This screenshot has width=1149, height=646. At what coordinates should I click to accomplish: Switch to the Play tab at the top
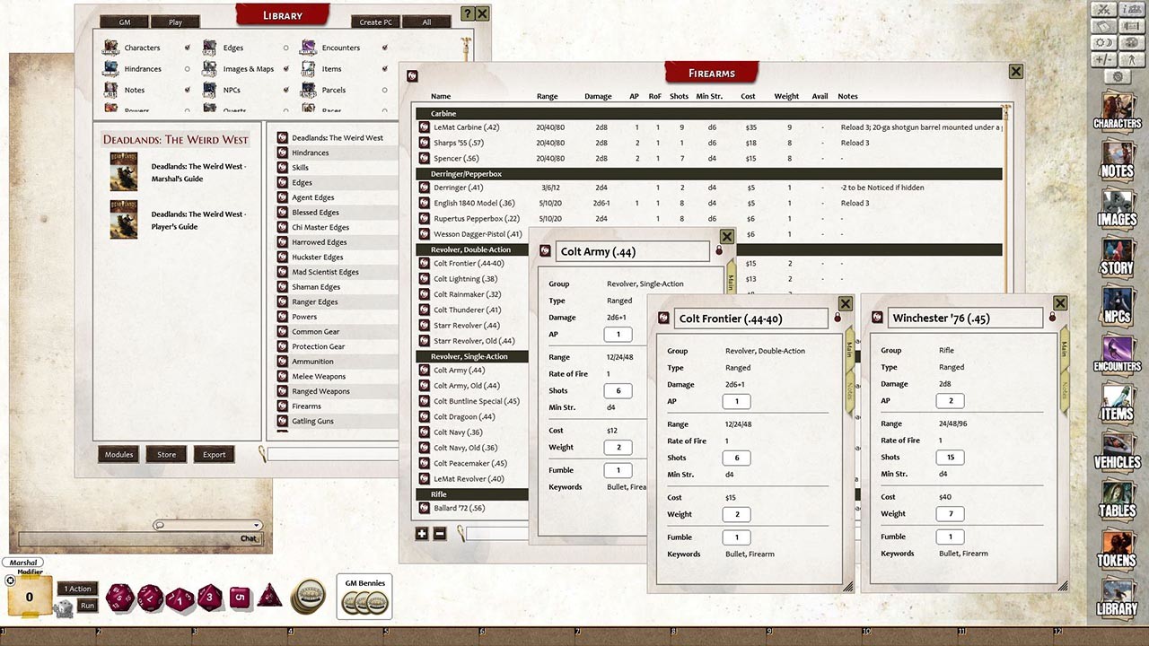[175, 22]
